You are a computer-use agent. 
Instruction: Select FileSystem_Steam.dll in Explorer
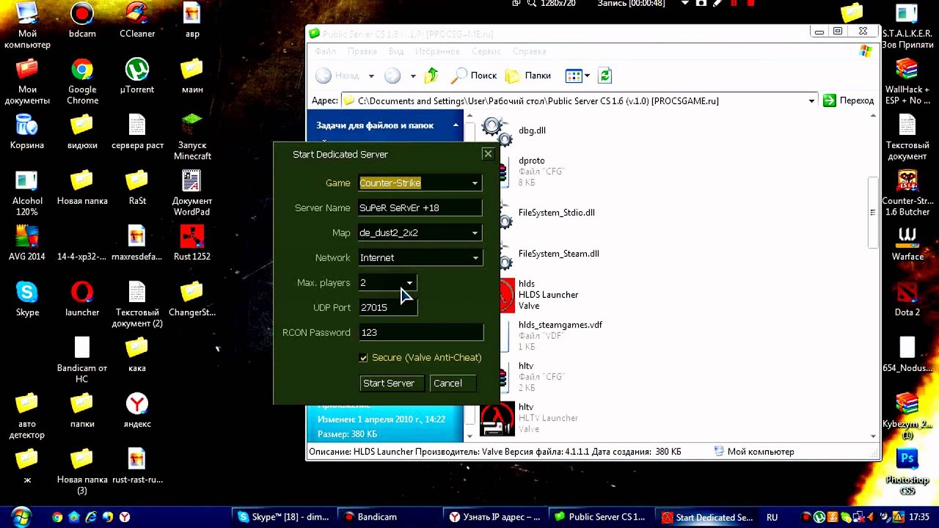tap(541, 254)
